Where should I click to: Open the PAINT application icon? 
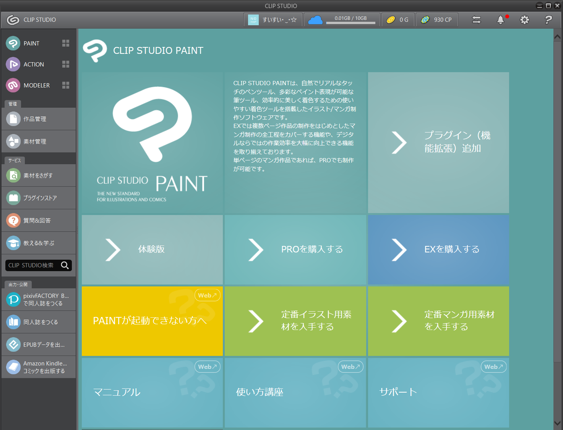point(13,43)
